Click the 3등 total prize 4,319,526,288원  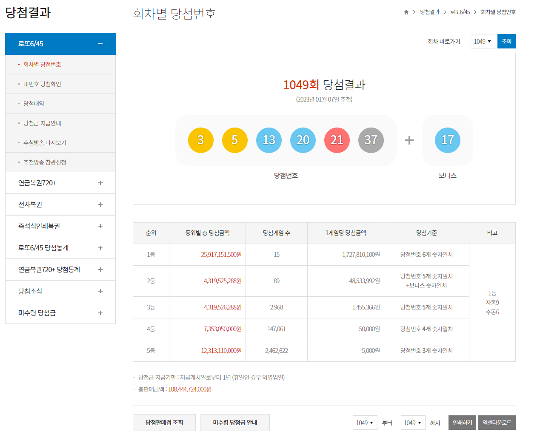(223, 307)
